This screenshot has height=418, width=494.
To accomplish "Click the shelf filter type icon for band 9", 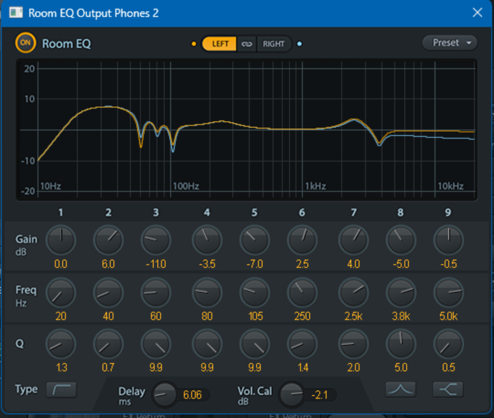I will tap(448, 390).
